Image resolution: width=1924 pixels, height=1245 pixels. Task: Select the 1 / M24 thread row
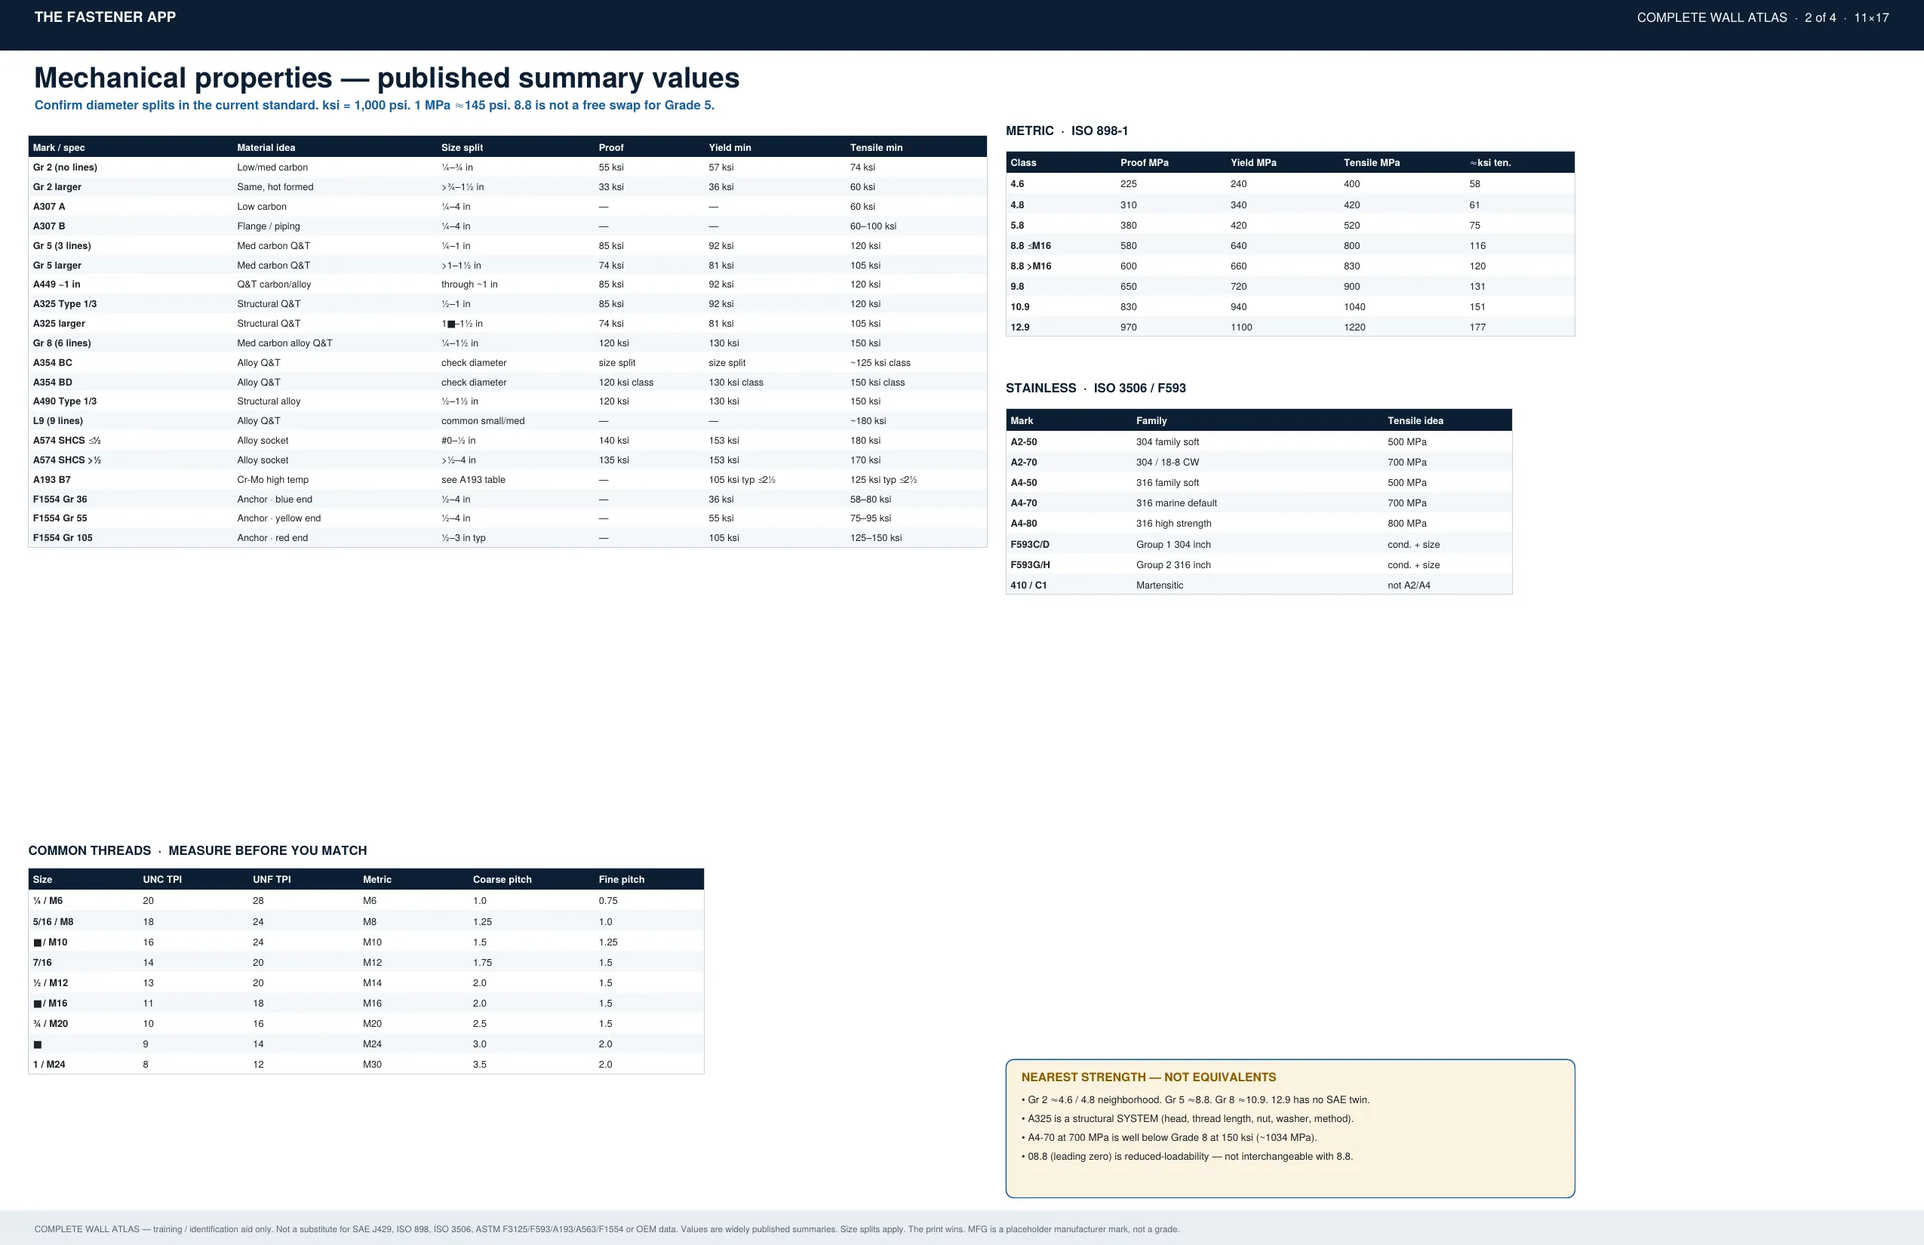point(366,1065)
